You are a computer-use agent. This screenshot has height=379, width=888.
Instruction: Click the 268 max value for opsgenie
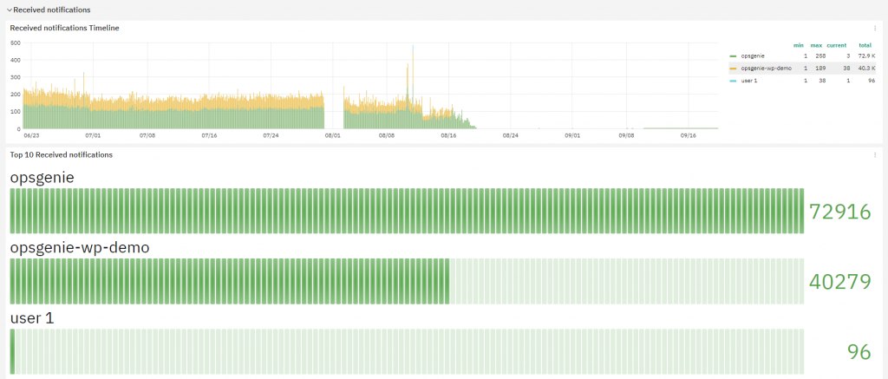(819, 56)
